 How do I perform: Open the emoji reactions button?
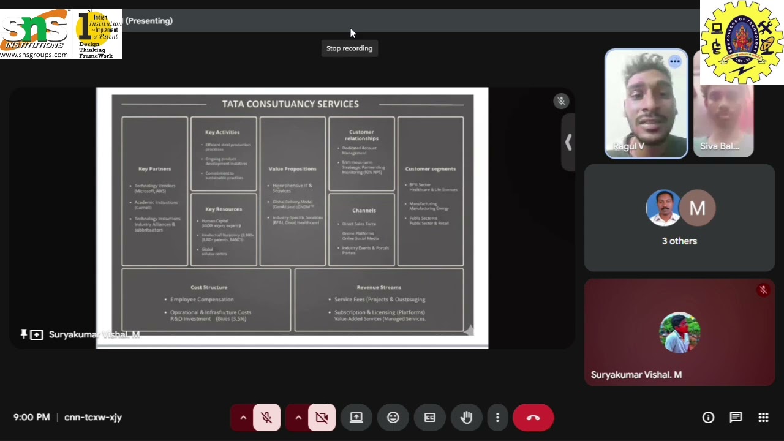click(393, 418)
